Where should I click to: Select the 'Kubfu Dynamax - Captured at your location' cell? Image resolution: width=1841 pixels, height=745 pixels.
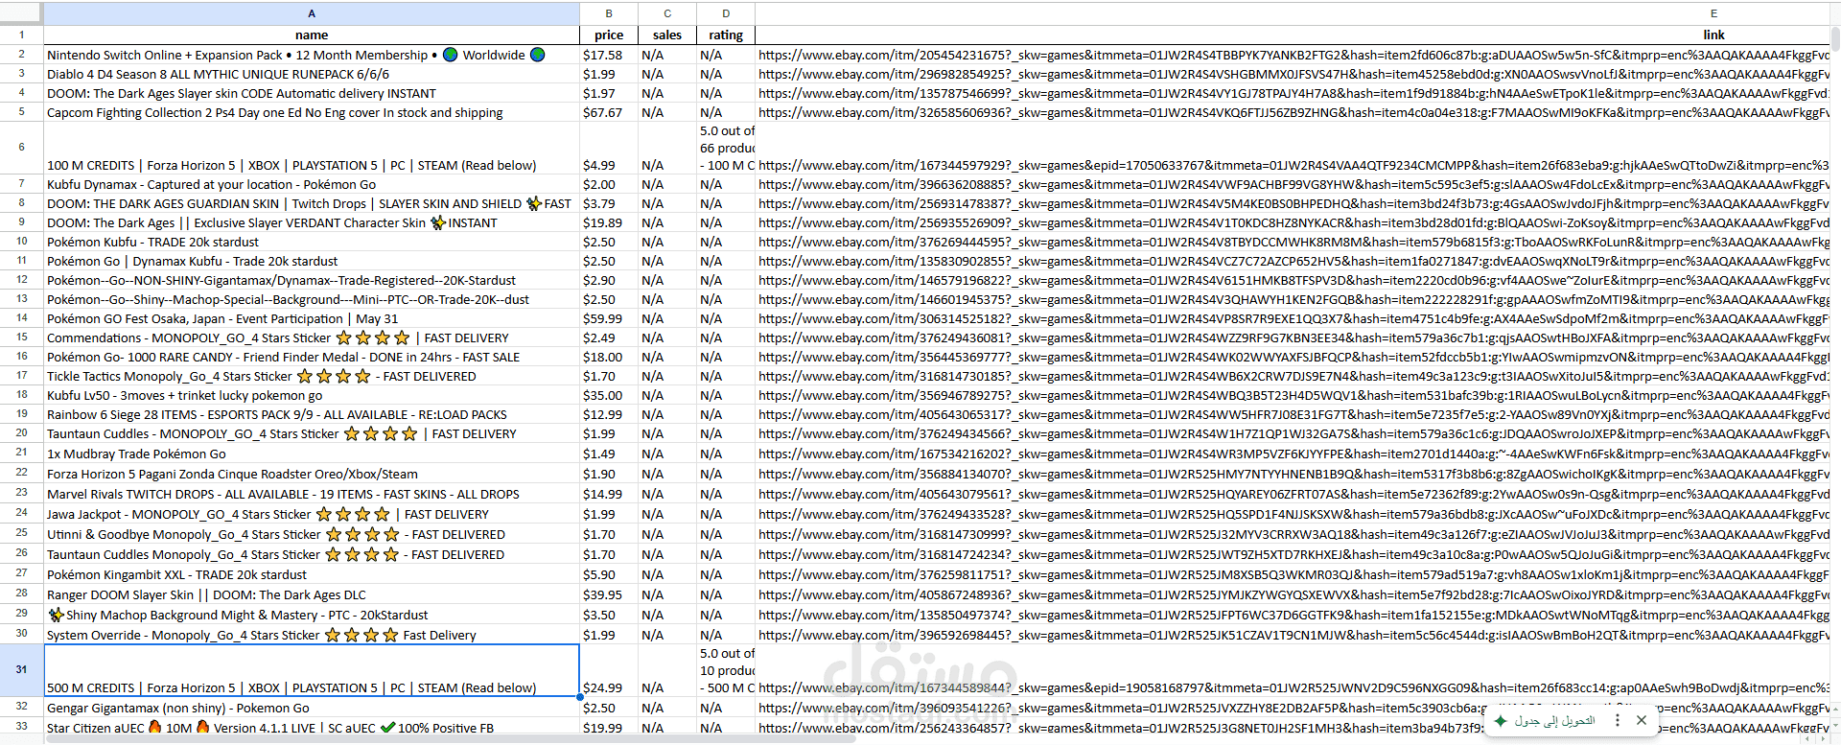tap(312, 184)
